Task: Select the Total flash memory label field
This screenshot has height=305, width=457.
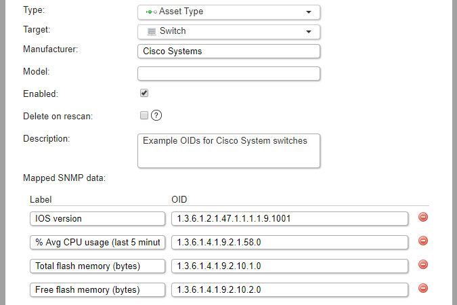Action: (97, 266)
